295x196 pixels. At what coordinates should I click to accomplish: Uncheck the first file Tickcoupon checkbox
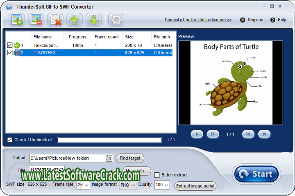(10, 45)
